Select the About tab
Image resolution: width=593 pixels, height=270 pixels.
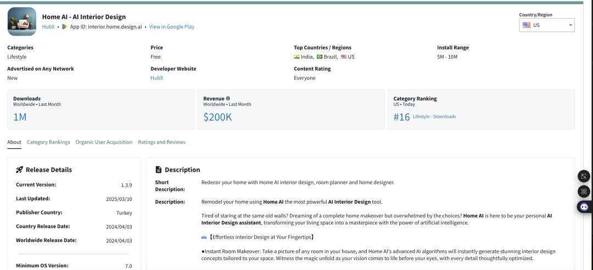(14, 142)
